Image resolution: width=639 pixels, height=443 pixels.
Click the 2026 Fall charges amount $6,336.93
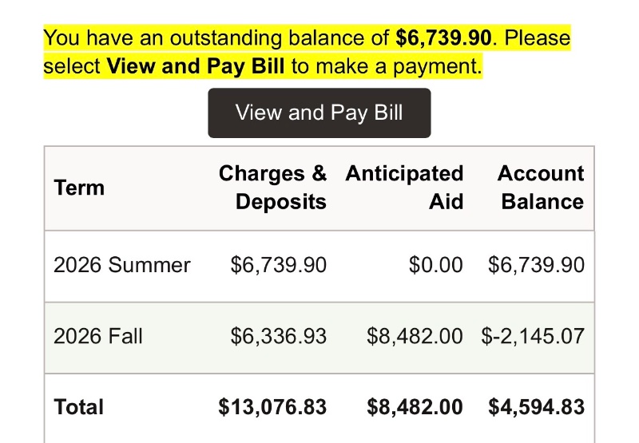pyautogui.click(x=278, y=336)
